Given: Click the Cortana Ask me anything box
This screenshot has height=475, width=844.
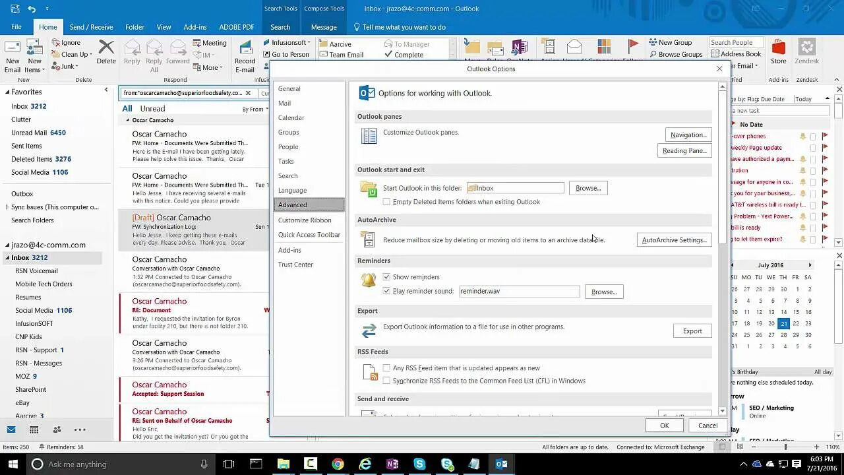Looking at the screenshot, I should (x=120, y=464).
